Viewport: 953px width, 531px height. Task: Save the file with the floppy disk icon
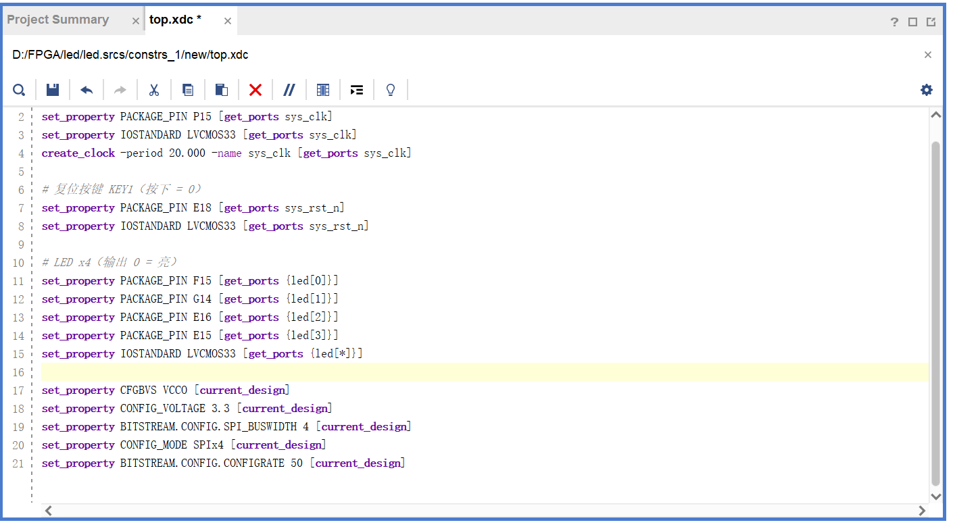tap(53, 90)
